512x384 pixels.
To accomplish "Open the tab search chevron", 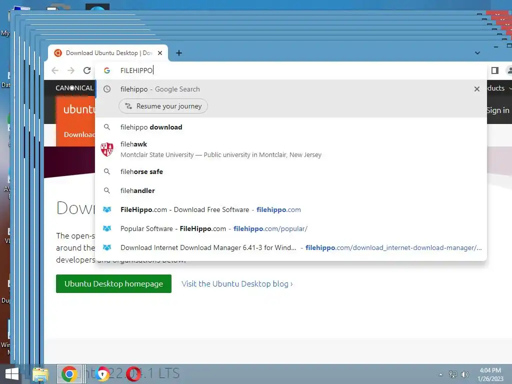I will (x=477, y=53).
